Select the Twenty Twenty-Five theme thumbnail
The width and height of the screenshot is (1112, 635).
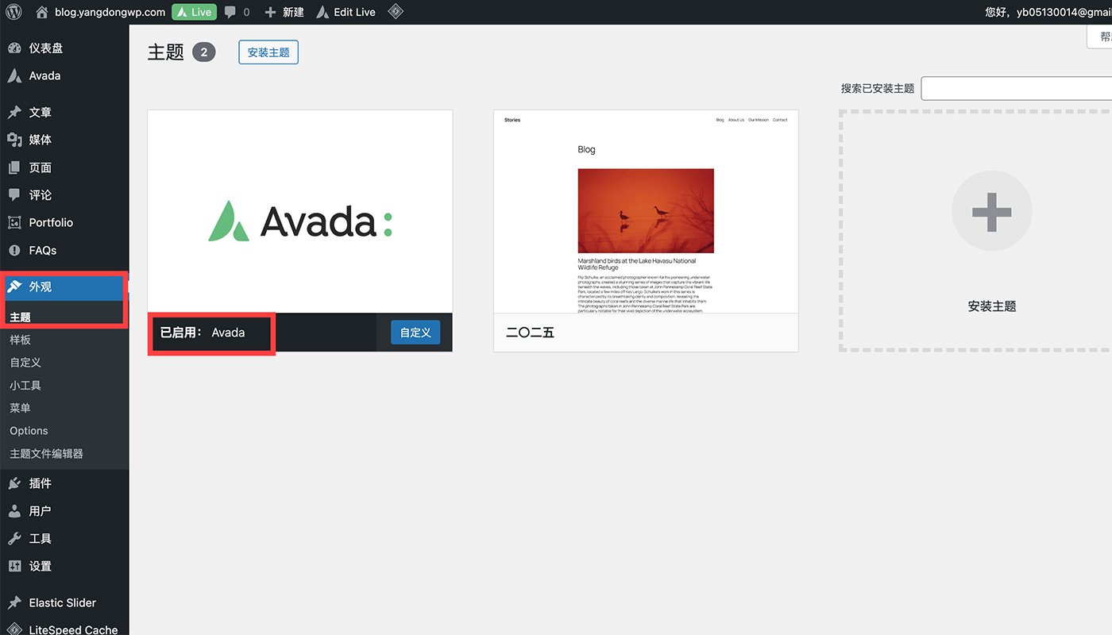646,212
